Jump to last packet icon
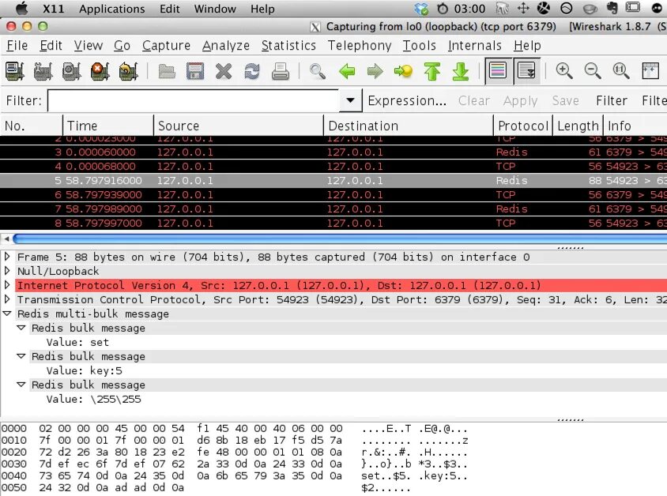The width and height of the screenshot is (667, 496). click(460, 71)
